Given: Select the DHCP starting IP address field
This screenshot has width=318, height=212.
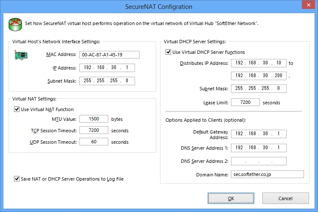Looking at the screenshot, I should [259, 63].
